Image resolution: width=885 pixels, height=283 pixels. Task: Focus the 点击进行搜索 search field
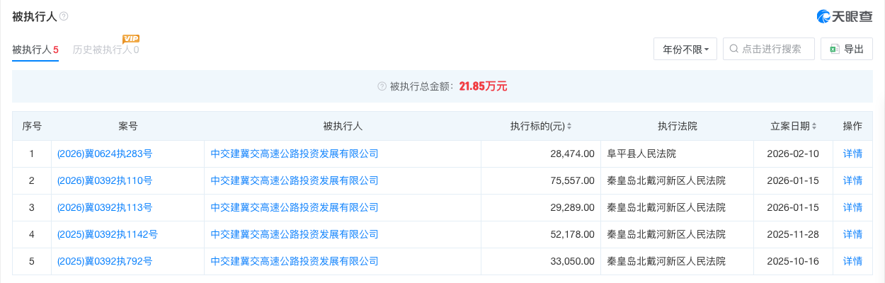[x=773, y=49]
